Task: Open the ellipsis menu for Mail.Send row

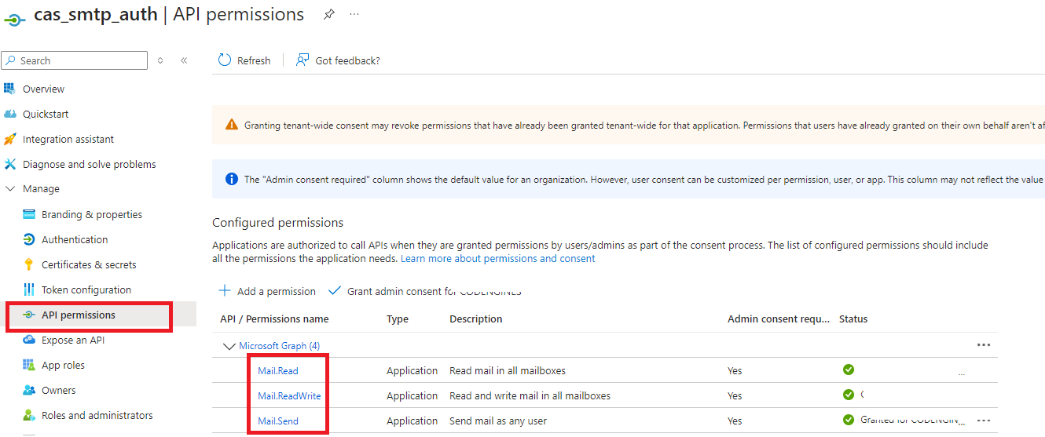Action: click(x=983, y=420)
